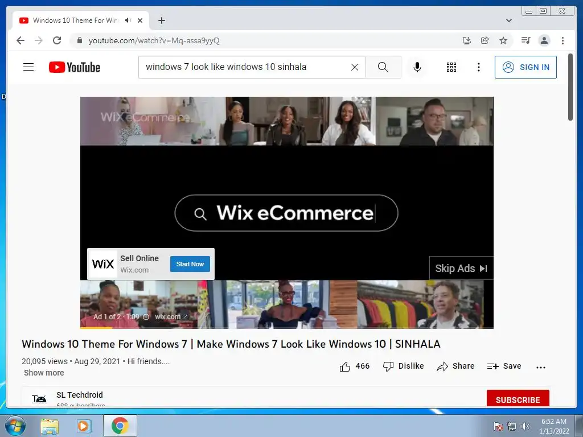Mute the tab via speaker icon
This screenshot has width=583, height=437.
click(x=128, y=20)
